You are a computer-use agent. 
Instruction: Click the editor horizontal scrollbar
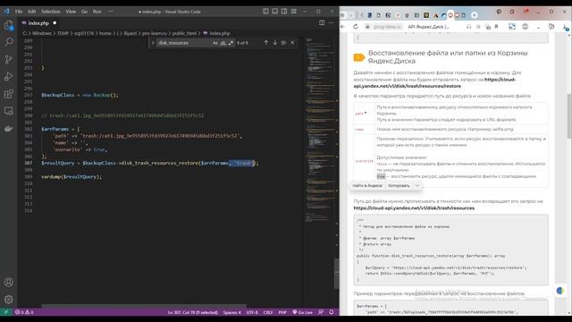143,306
